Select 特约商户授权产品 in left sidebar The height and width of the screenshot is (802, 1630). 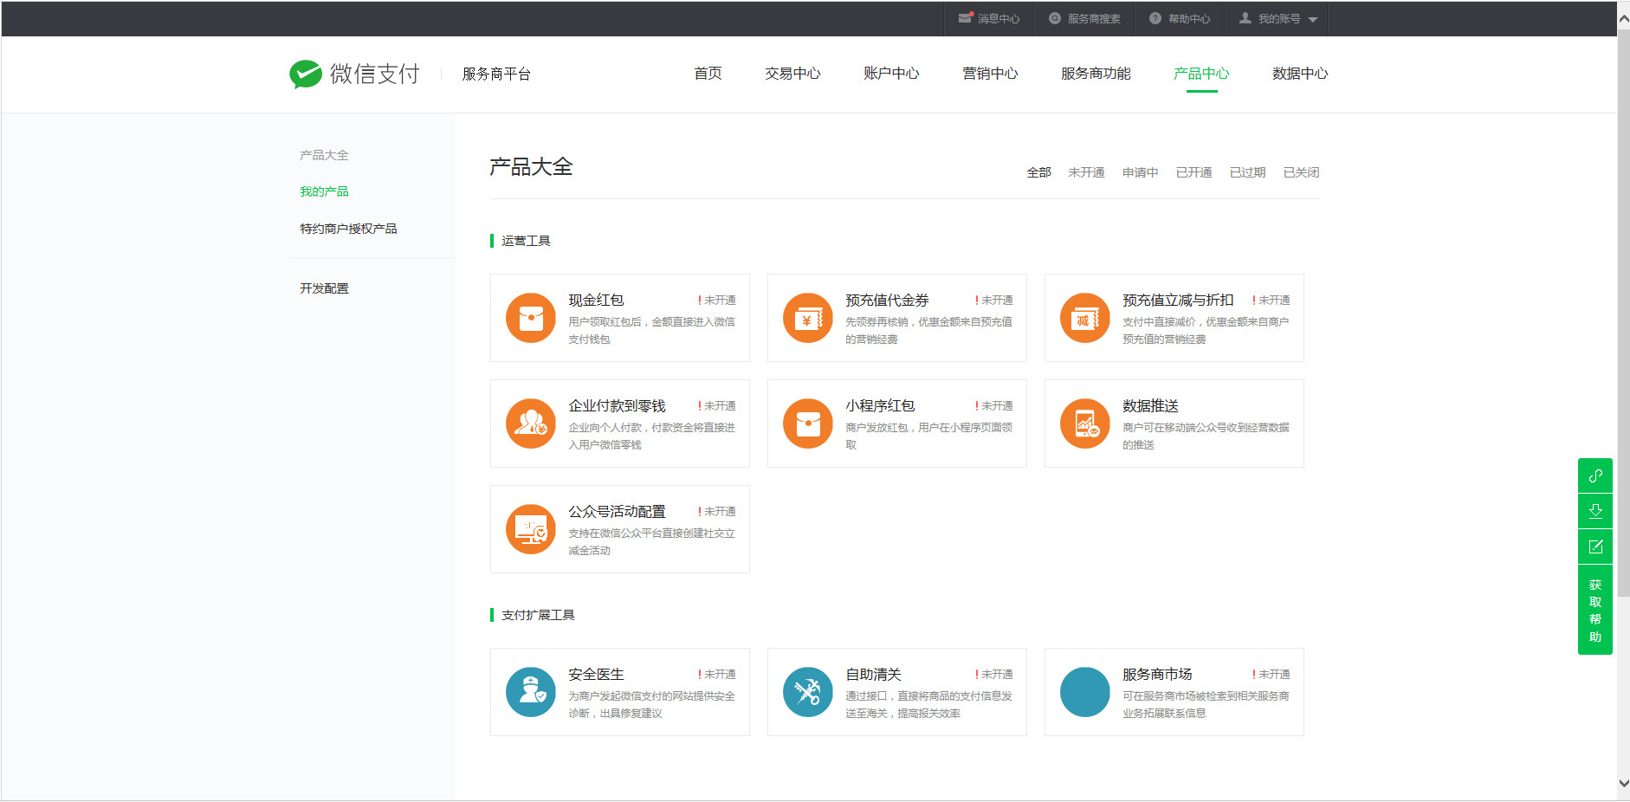348,229
